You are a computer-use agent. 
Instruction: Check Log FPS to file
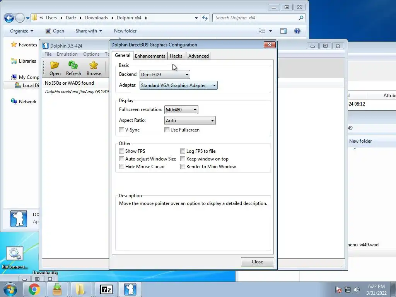(x=183, y=151)
